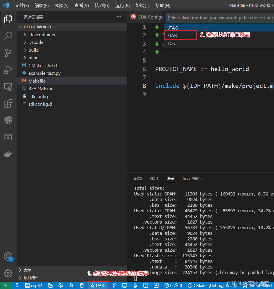Expand the .devcontainer folder
Viewport: 274px width, 289px height.
[72, 35]
